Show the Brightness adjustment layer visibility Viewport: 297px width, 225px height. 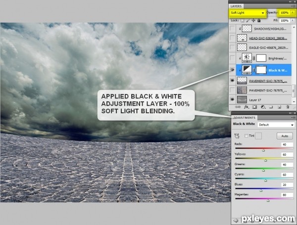(x=232, y=58)
